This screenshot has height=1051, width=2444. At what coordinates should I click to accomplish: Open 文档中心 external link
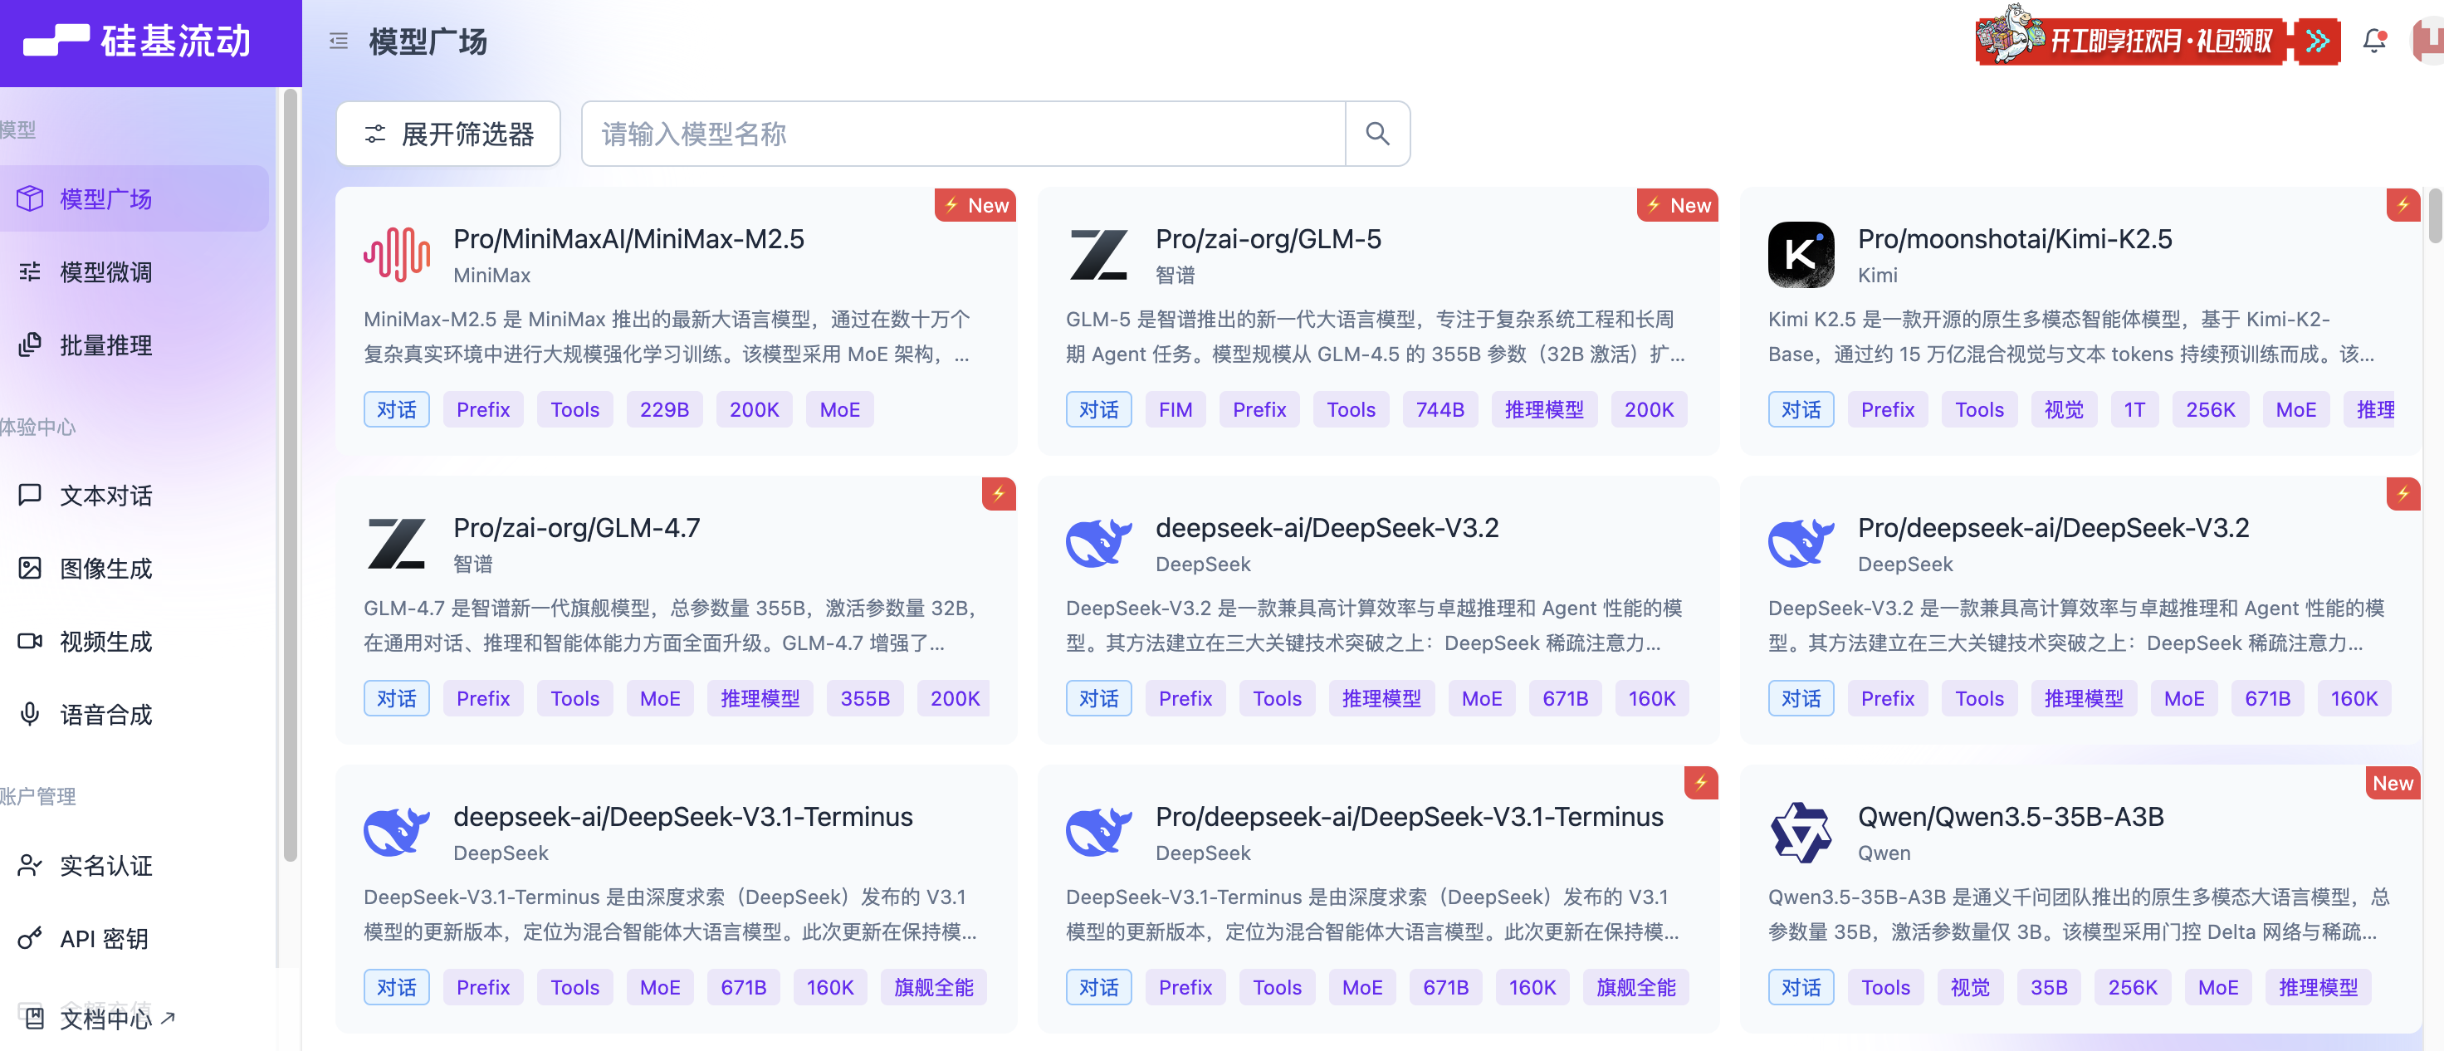105,1019
